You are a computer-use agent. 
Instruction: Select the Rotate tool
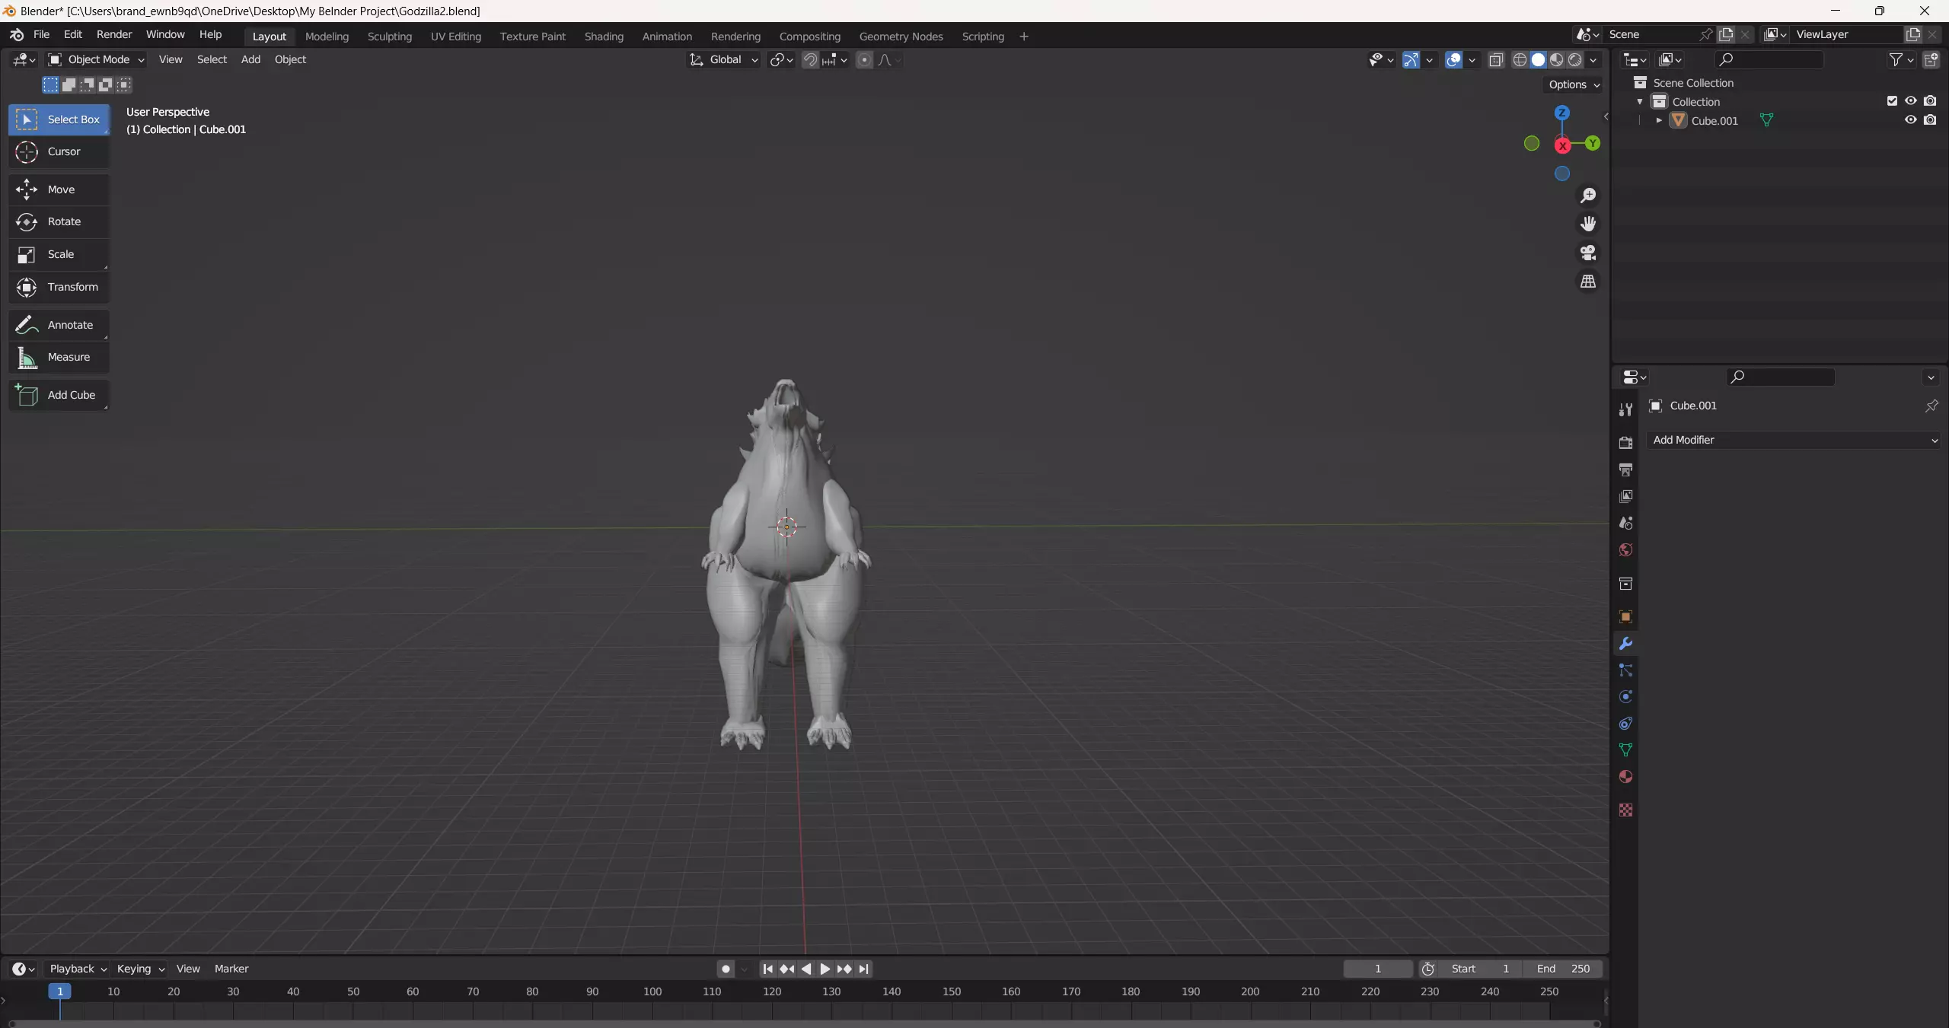click(x=59, y=221)
